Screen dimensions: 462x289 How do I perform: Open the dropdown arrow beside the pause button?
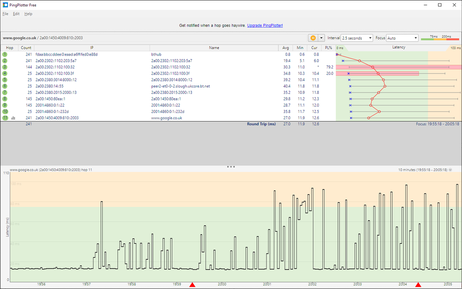321,38
